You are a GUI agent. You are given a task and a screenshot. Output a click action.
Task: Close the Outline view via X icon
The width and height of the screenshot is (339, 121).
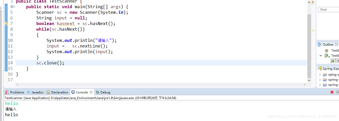pos(336,44)
